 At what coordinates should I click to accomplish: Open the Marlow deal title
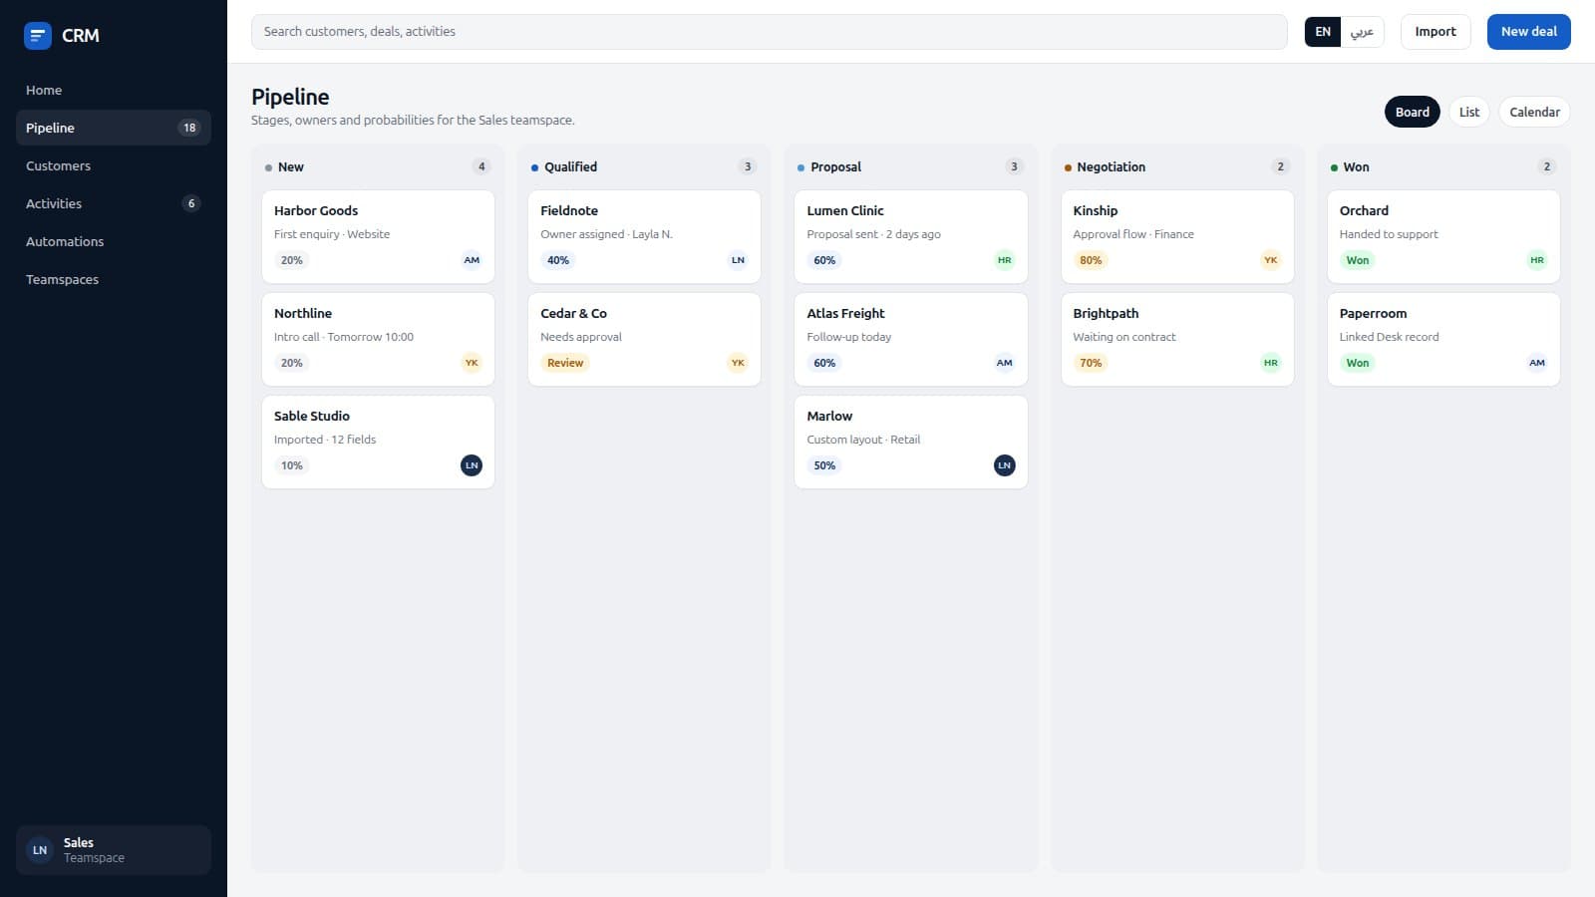(x=829, y=417)
